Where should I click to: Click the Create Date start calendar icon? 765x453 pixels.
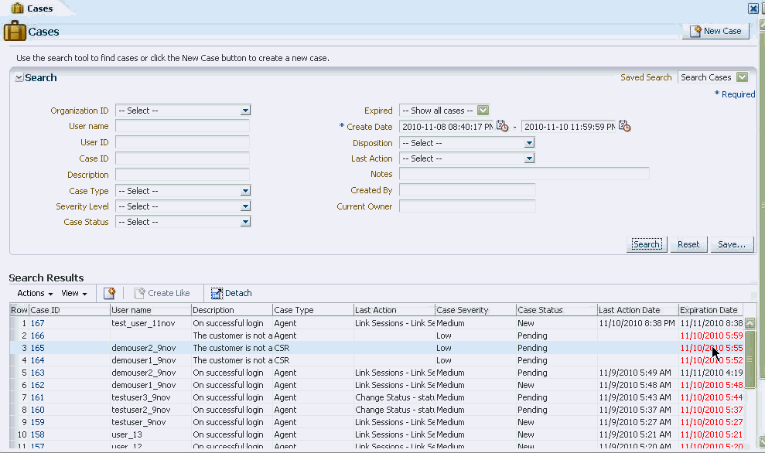pos(503,126)
